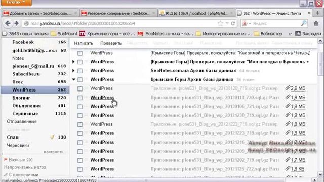Tick checkbox for Моя поездка в Буковель message
Viewport: 324px width, 182px height.
(80, 62)
